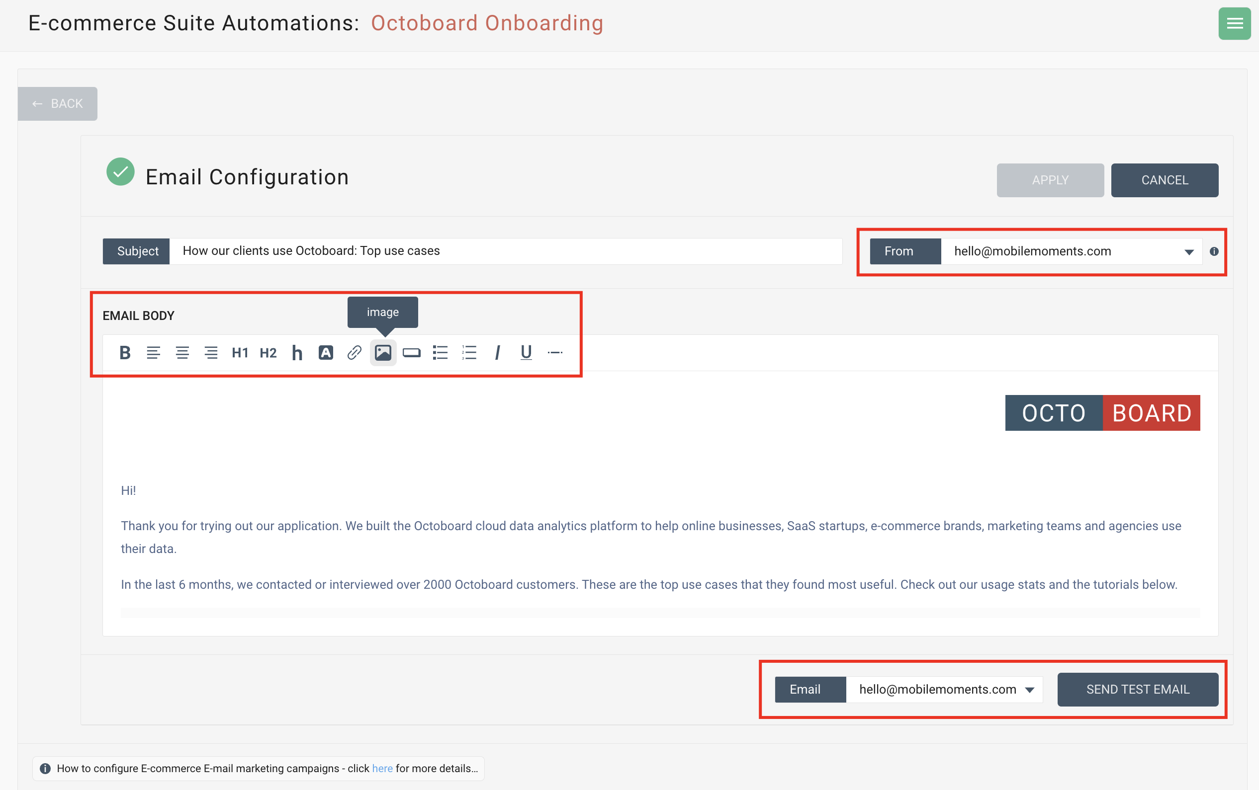1259x790 pixels.
Task: Insert button widget into email
Action: tap(412, 351)
